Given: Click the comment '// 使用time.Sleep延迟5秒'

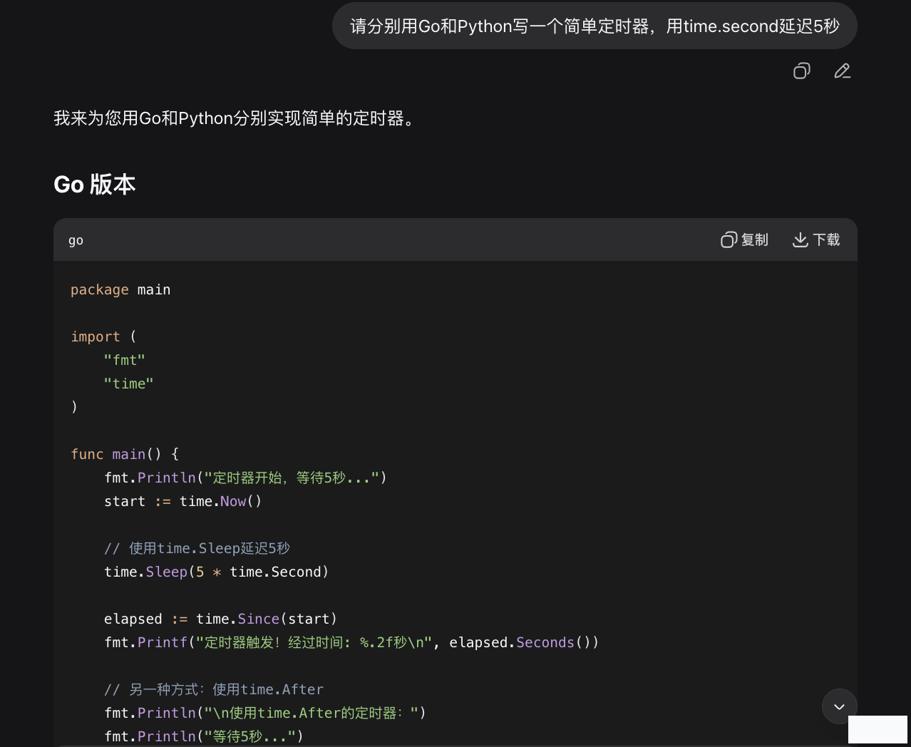Looking at the screenshot, I should point(197,548).
